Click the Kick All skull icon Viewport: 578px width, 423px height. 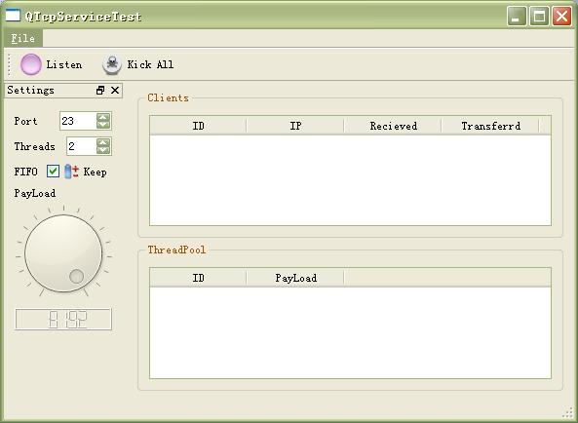tap(112, 64)
